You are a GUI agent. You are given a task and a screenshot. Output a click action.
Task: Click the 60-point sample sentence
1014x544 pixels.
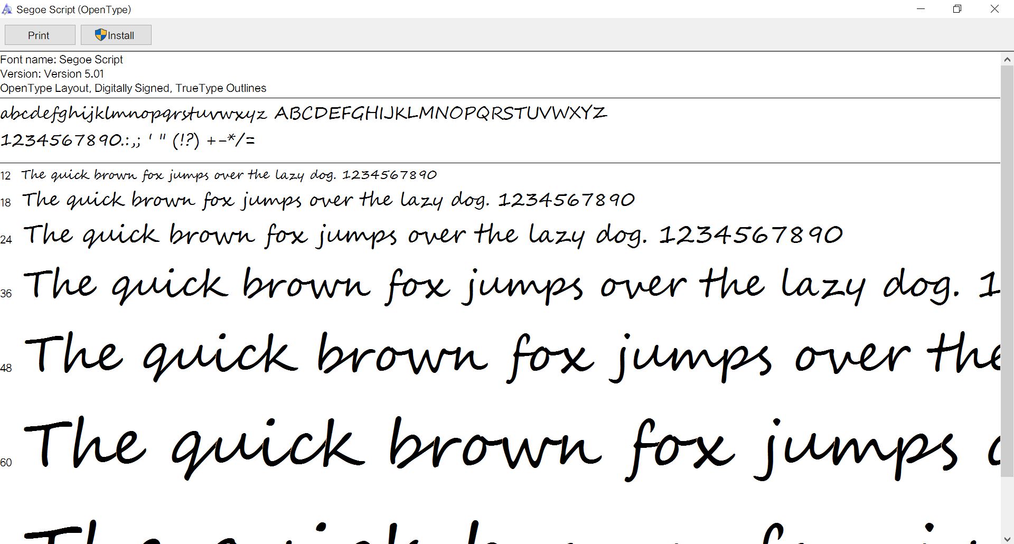pos(512,449)
